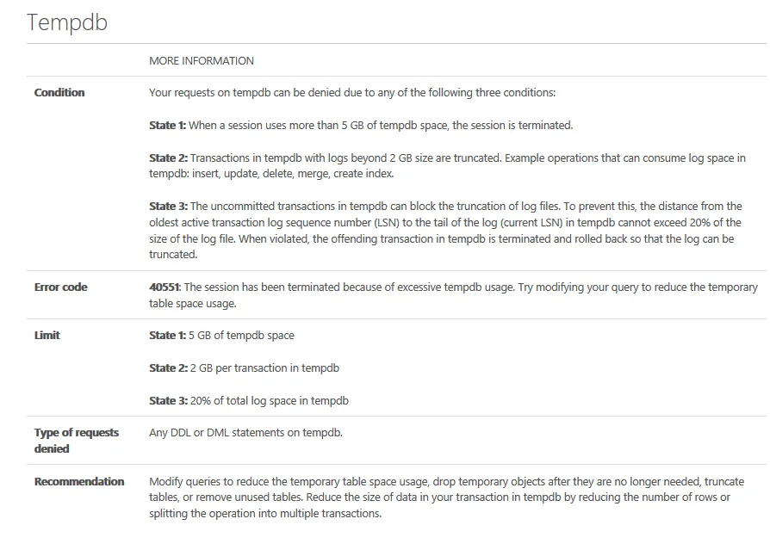Screen dimensions: 770x556
Task: Click the paragraph starting 'Modify queries to reduce'
Action: [x=447, y=497]
